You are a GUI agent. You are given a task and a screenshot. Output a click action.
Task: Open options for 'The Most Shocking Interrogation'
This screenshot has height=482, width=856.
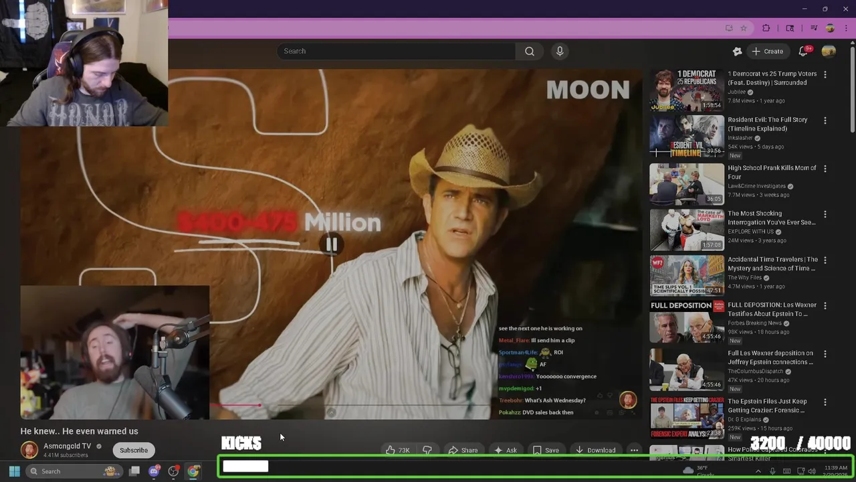coord(825,214)
